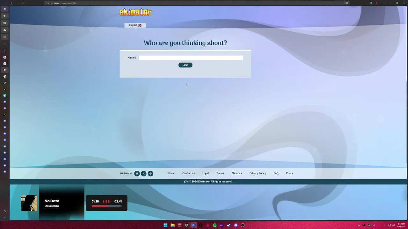
Task: Open Akinator's Facebook page icon
Action: [x=137, y=173]
